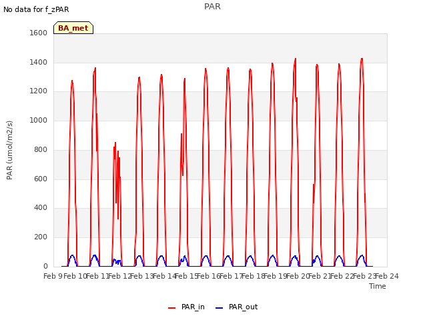
Task: Click the red PAR_in legend swatch
Action: (x=172, y=308)
